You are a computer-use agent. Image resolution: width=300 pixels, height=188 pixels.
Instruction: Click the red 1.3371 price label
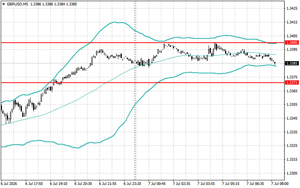click(x=292, y=83)
